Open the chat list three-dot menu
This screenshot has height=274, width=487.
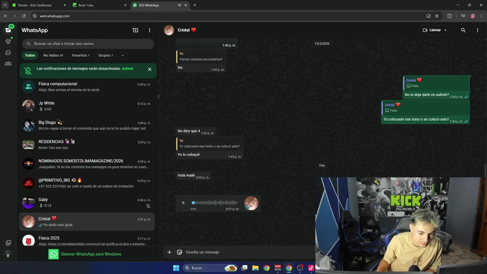[x=150, y=30]
